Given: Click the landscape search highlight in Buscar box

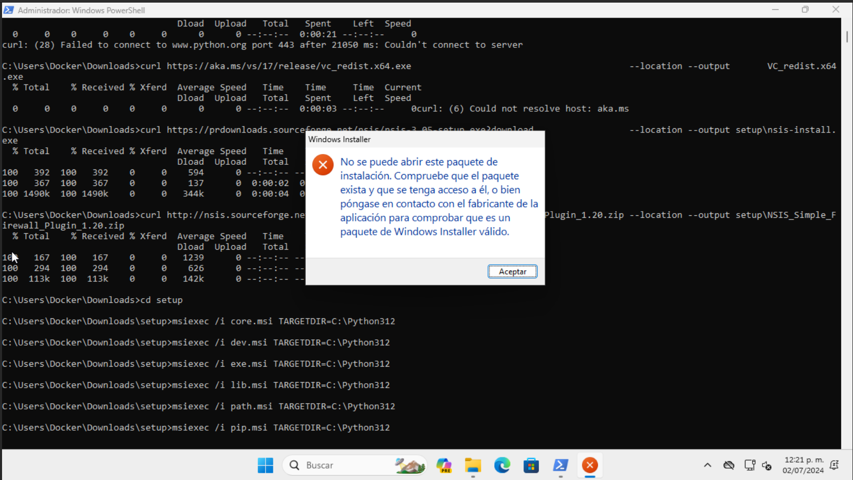Looking at the screenshot, I should click(410, 466).
